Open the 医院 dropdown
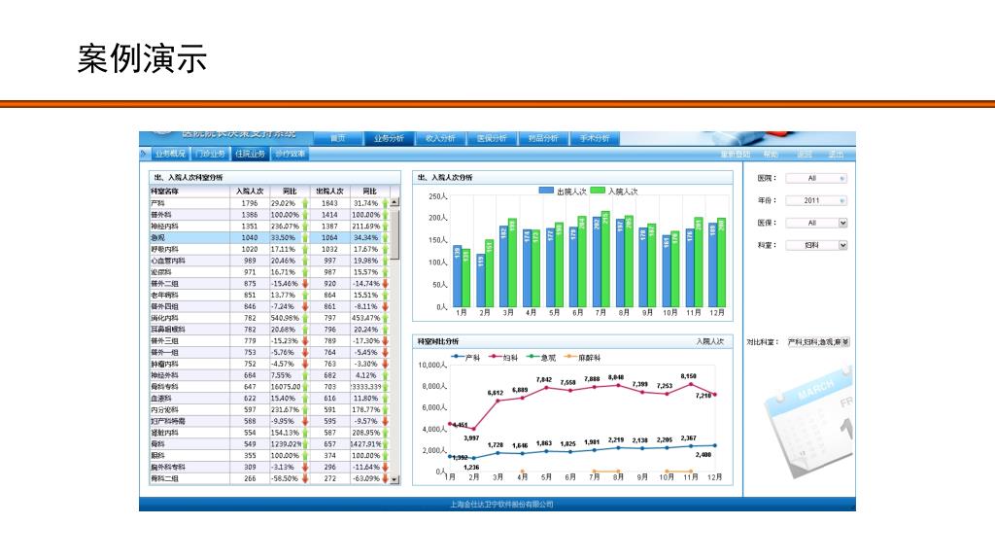The image size is (995, 560). pos(816,179)
